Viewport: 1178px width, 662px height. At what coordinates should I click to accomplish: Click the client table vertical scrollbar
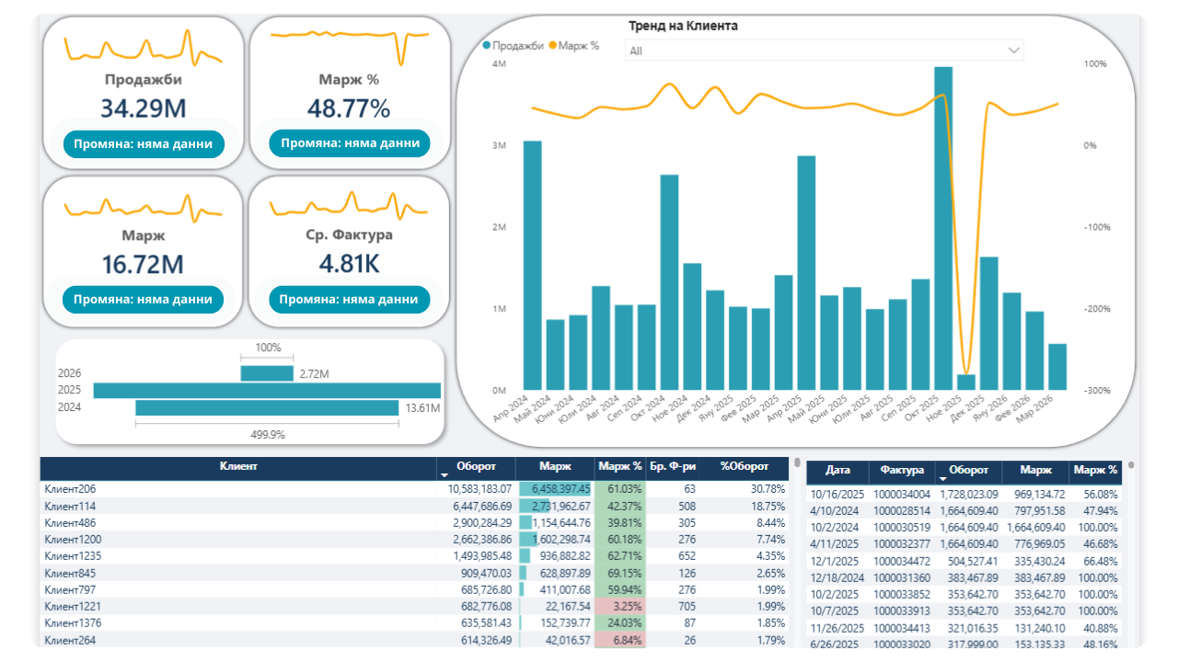click(797, 465)
